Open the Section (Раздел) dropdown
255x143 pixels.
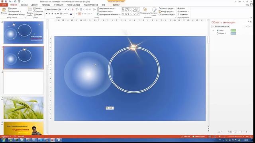tap(38, 14)
